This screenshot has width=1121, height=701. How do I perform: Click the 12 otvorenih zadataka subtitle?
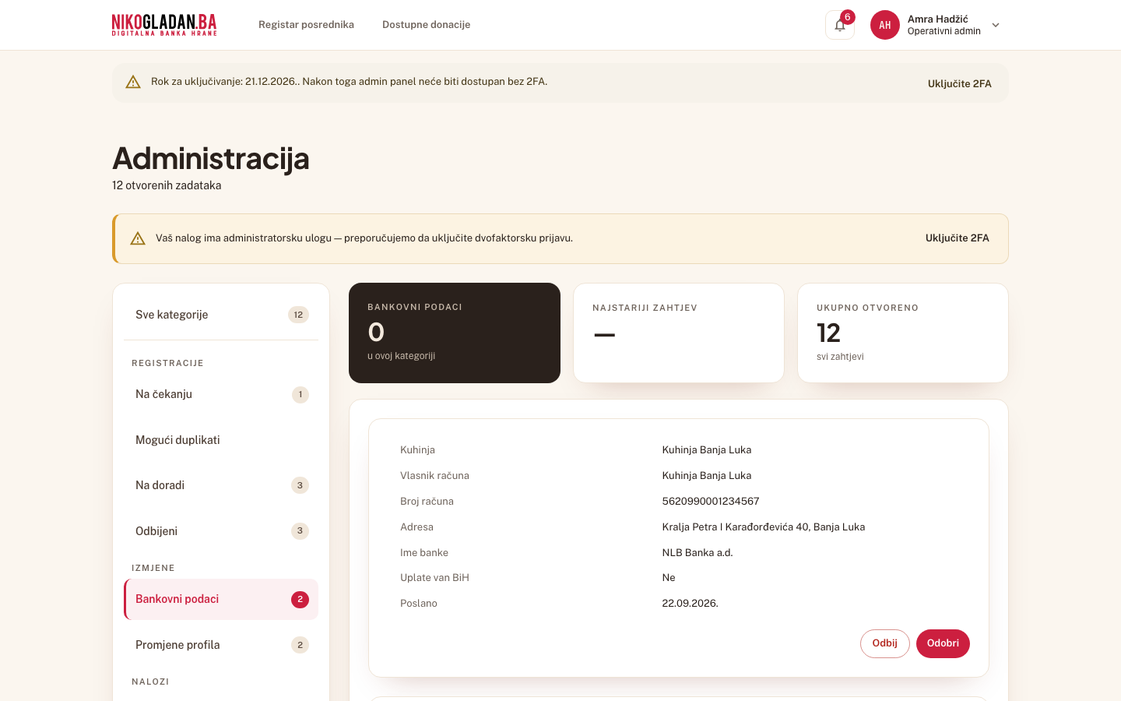(x=167, y=185)
